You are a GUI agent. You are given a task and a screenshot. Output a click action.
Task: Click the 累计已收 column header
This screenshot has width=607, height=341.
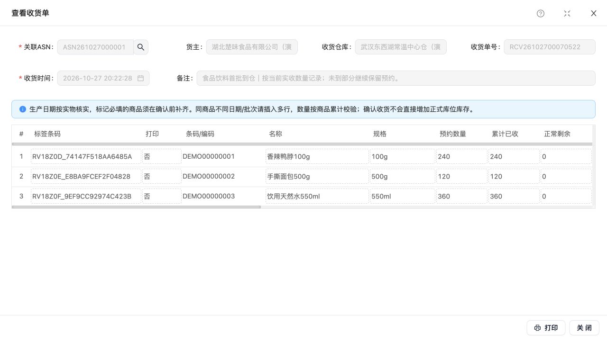point(505,134)
